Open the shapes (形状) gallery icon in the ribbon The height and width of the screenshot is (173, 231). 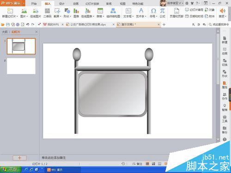coord(67,11)
